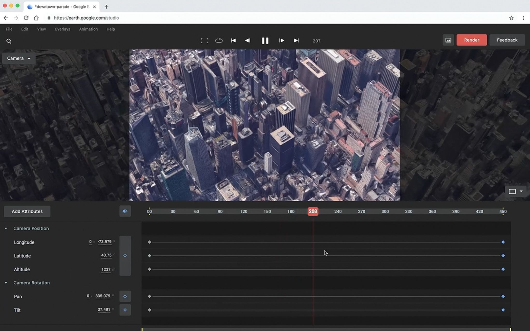Collapse the Camera Position section
This screenshot has height=331, width=530.
(x=6, y=228)
